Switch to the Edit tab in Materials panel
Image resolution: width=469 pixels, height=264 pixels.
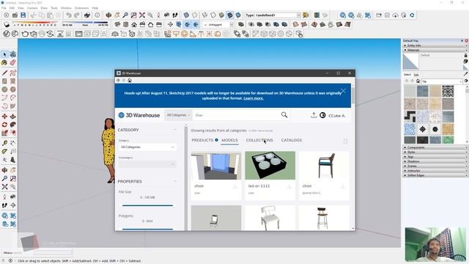[x=416, y=75]
